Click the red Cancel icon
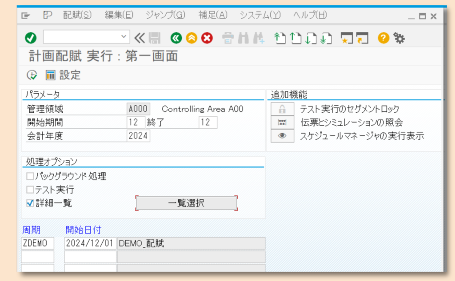The image size is (455, 281). 207,38
